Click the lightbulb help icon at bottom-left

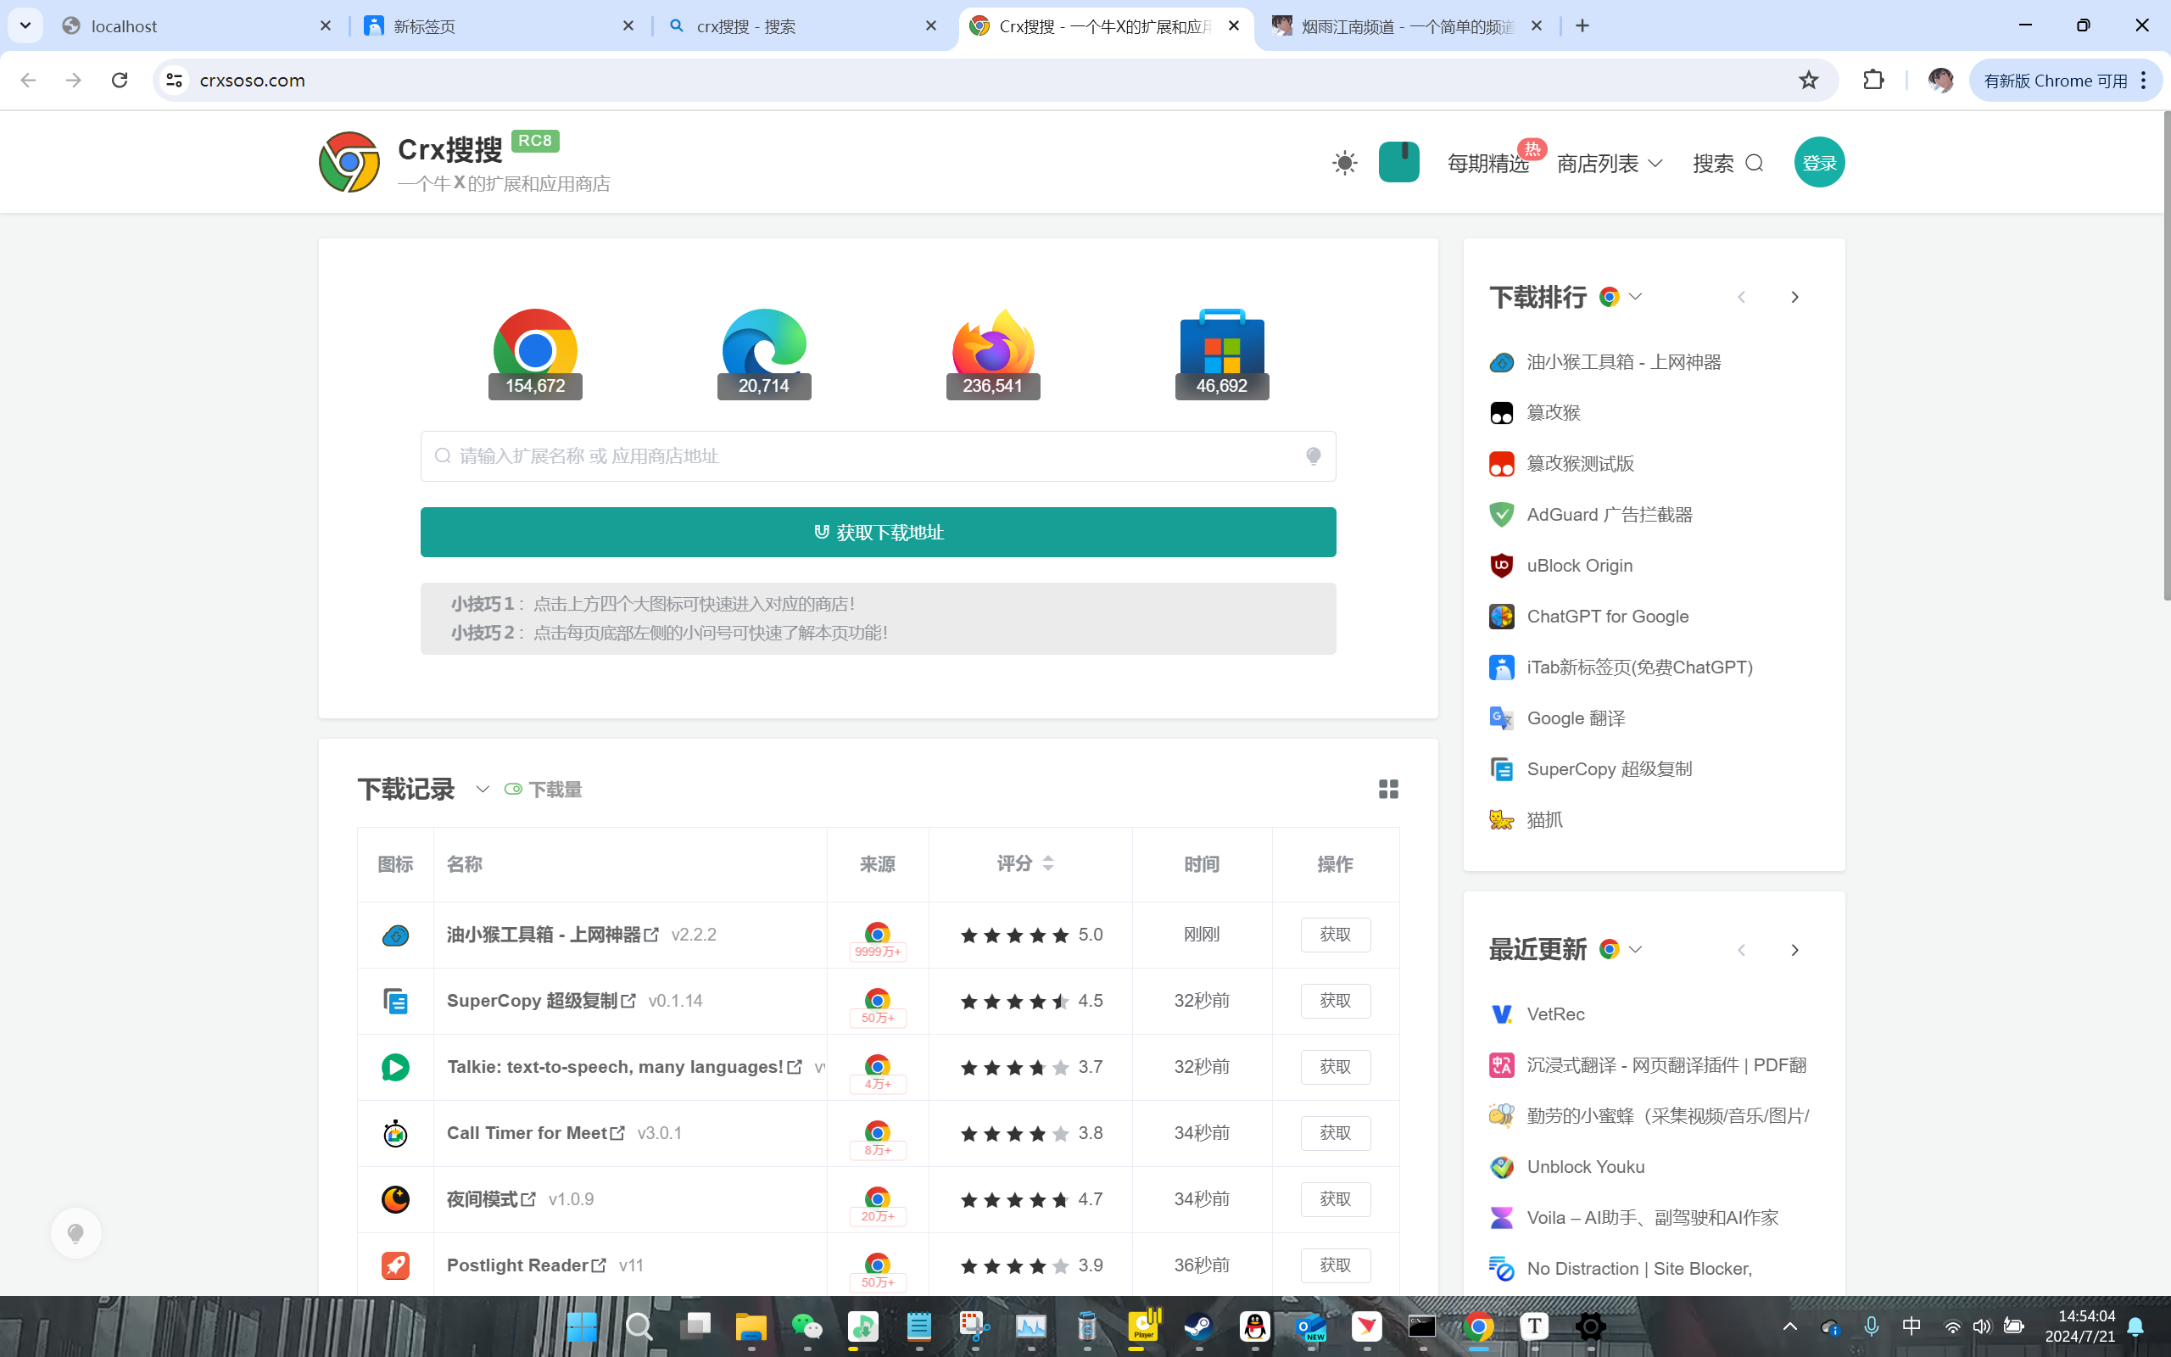click(x=76, y=1232)
